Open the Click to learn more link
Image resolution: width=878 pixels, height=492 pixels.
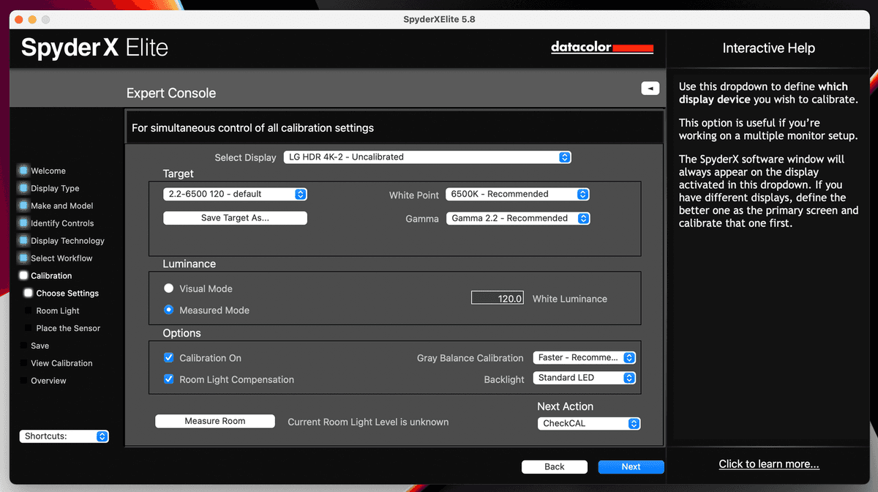tap(769, 464)
